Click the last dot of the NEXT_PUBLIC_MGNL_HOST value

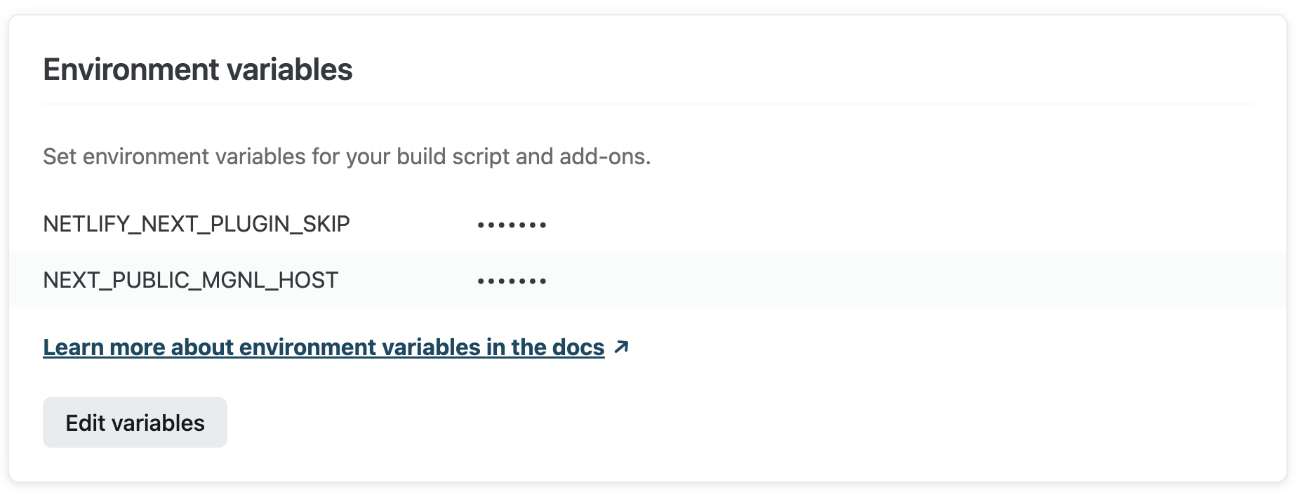point(543,281)
